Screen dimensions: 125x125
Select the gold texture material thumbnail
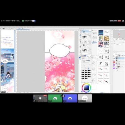(107, 38)
